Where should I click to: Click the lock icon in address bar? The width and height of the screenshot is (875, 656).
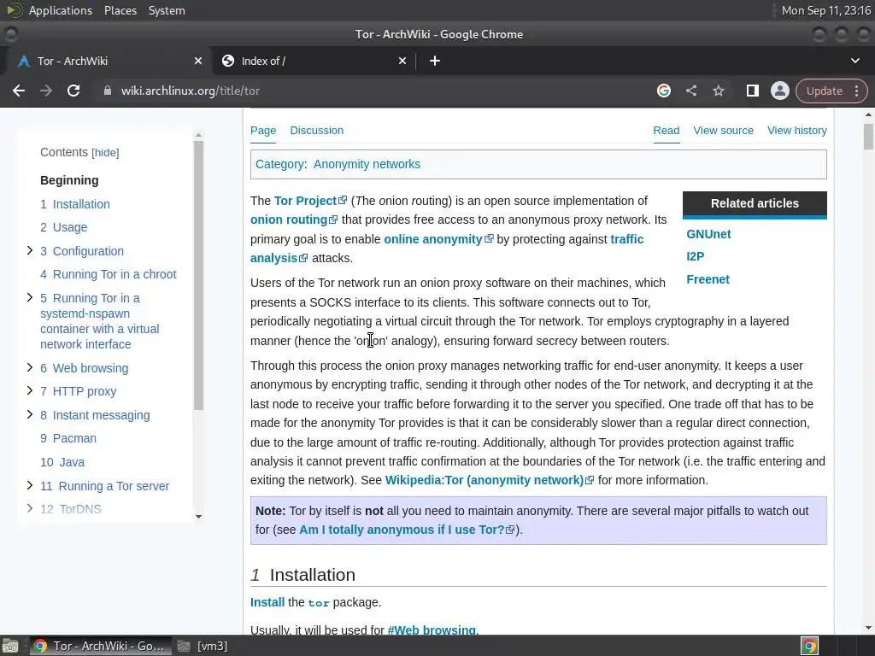(108, 91)
